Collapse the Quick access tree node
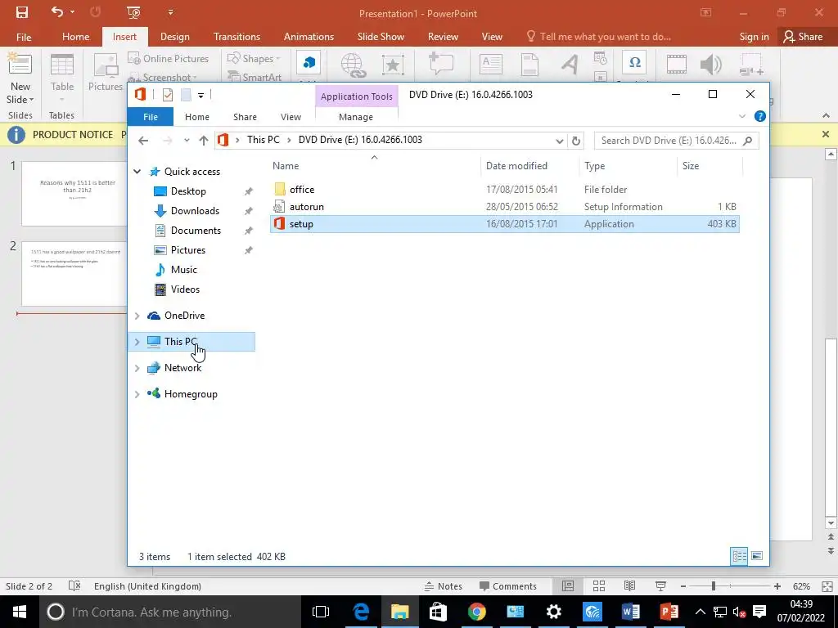 click(x=137, y=172)
